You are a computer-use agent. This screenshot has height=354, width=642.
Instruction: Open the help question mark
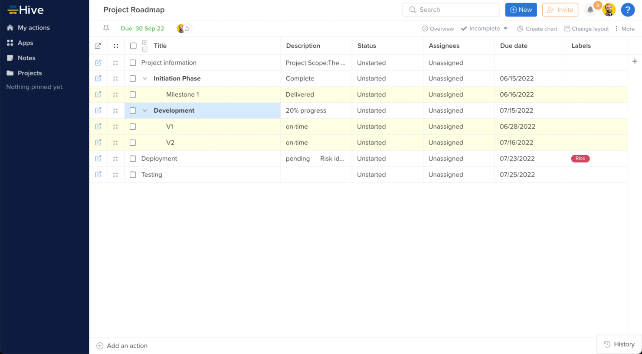coord(628,10)
